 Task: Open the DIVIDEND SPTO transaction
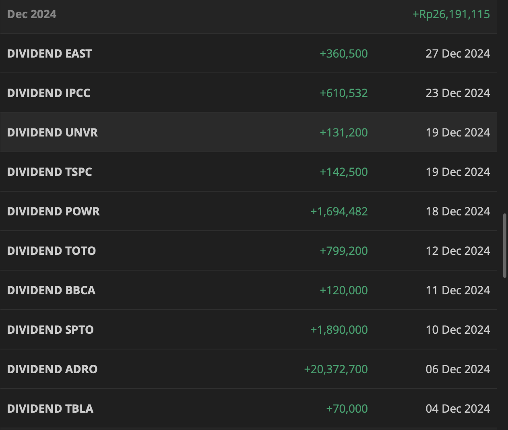50,330
